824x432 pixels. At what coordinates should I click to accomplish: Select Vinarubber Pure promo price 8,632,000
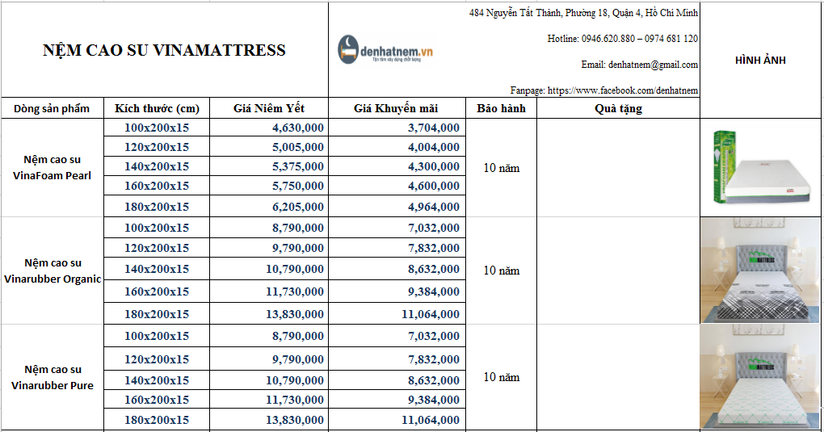[397, 380]
